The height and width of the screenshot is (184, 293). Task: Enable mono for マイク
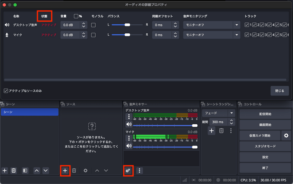(93, 35)
